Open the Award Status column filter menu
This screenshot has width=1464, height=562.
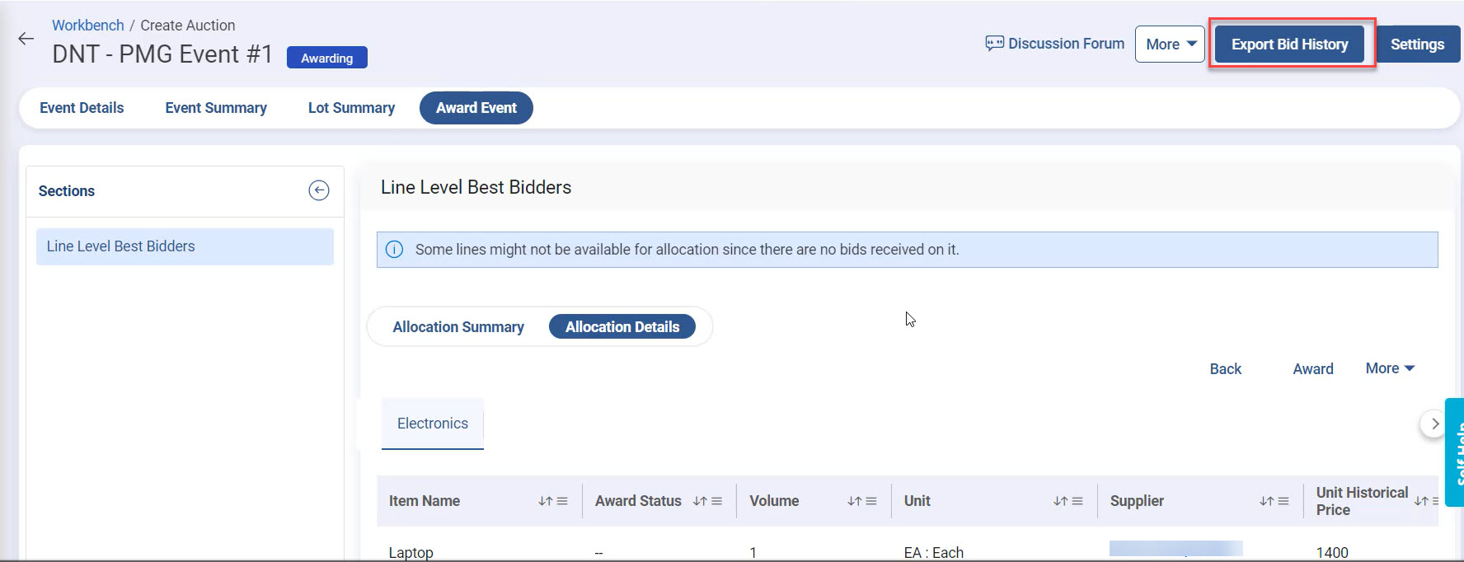point(717,501)
